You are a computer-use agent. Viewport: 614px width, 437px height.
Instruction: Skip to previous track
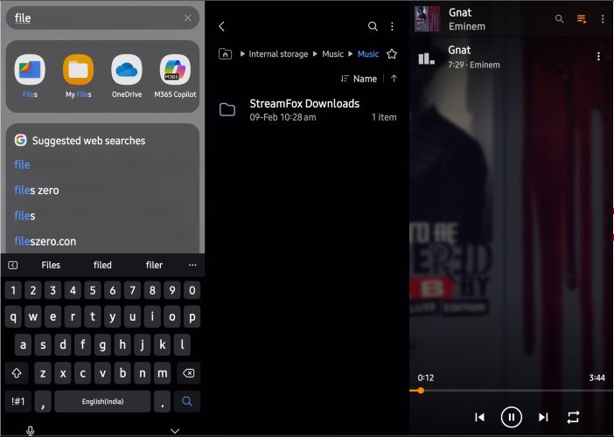tap(479, 418)
